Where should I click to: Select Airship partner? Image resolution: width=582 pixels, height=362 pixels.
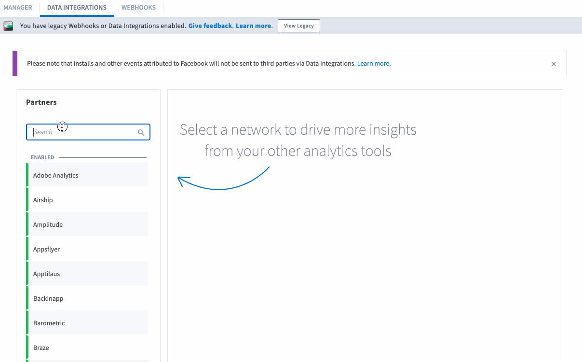(87, 200)
